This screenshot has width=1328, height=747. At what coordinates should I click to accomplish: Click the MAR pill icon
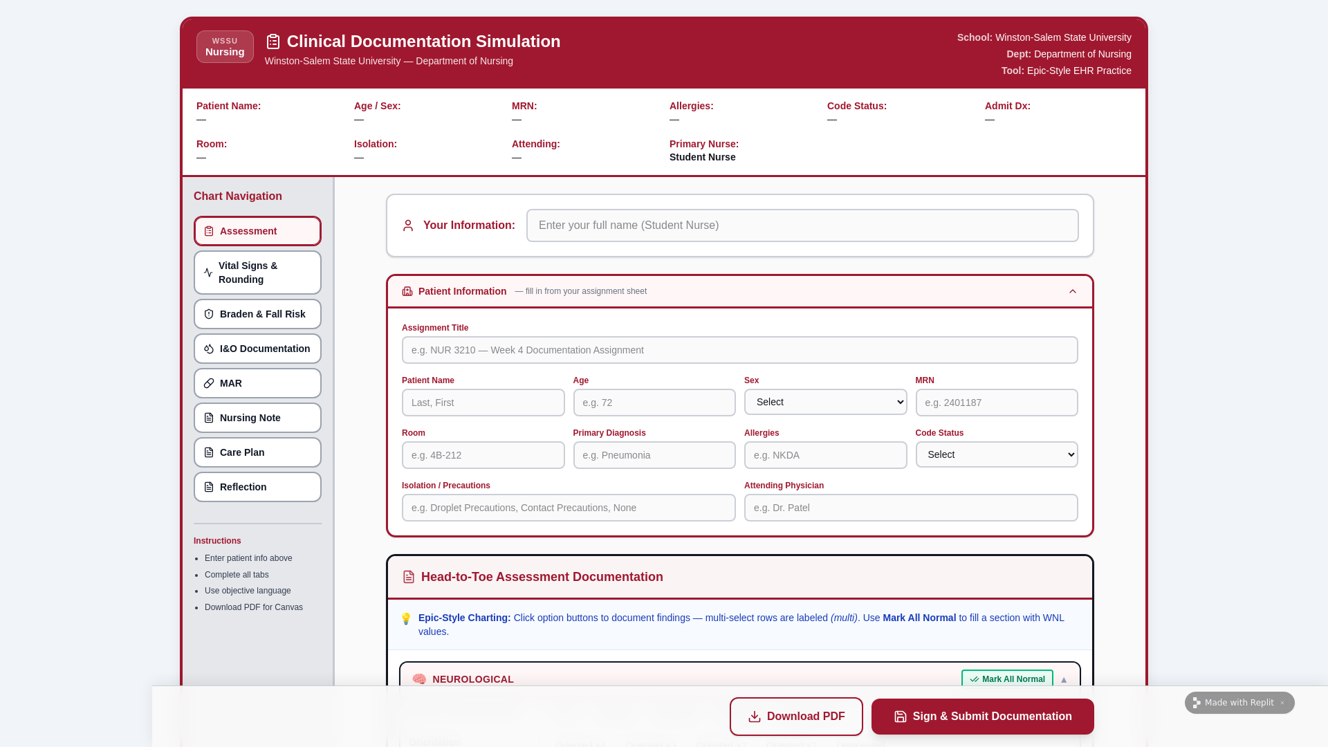point(209,383)
